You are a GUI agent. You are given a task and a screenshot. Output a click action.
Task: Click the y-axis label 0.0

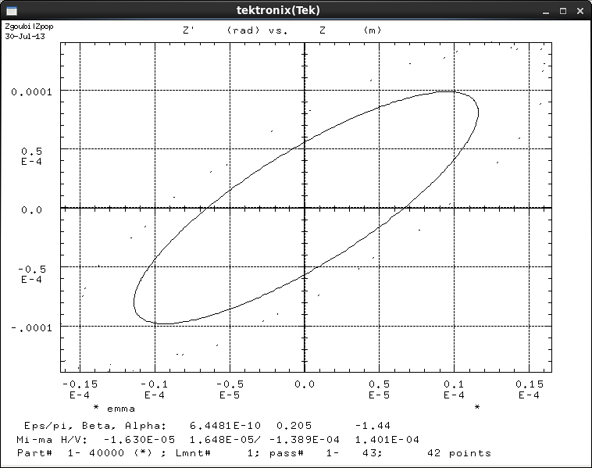click(x=32, y=210)
